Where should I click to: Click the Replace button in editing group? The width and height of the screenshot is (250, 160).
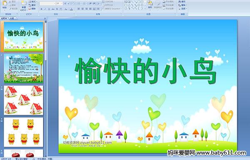coord(182,5)
